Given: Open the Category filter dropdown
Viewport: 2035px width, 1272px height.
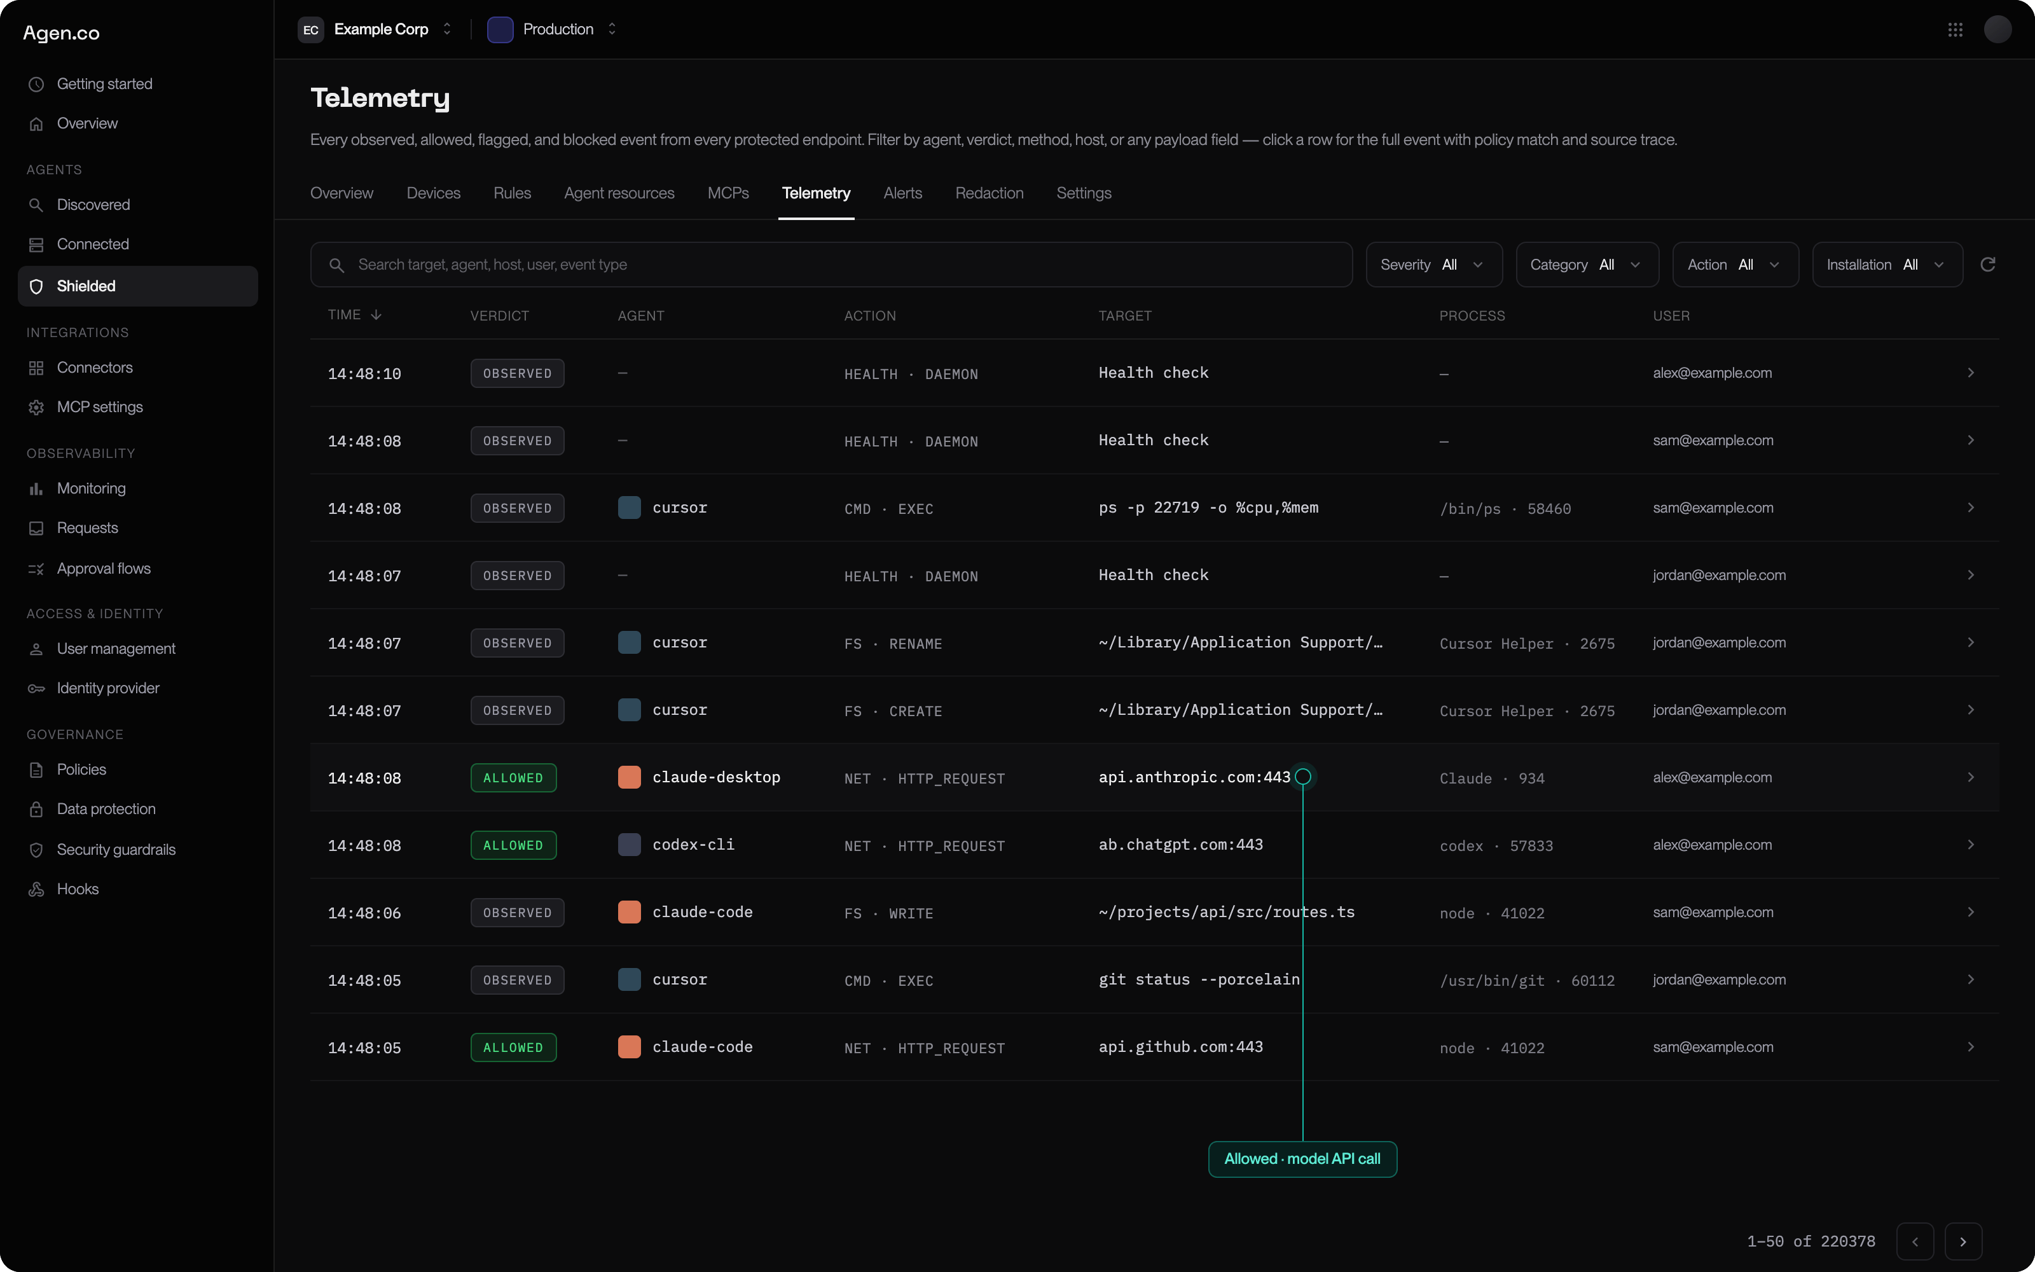Looking at the screenshot, I should tap(1587, 265).
